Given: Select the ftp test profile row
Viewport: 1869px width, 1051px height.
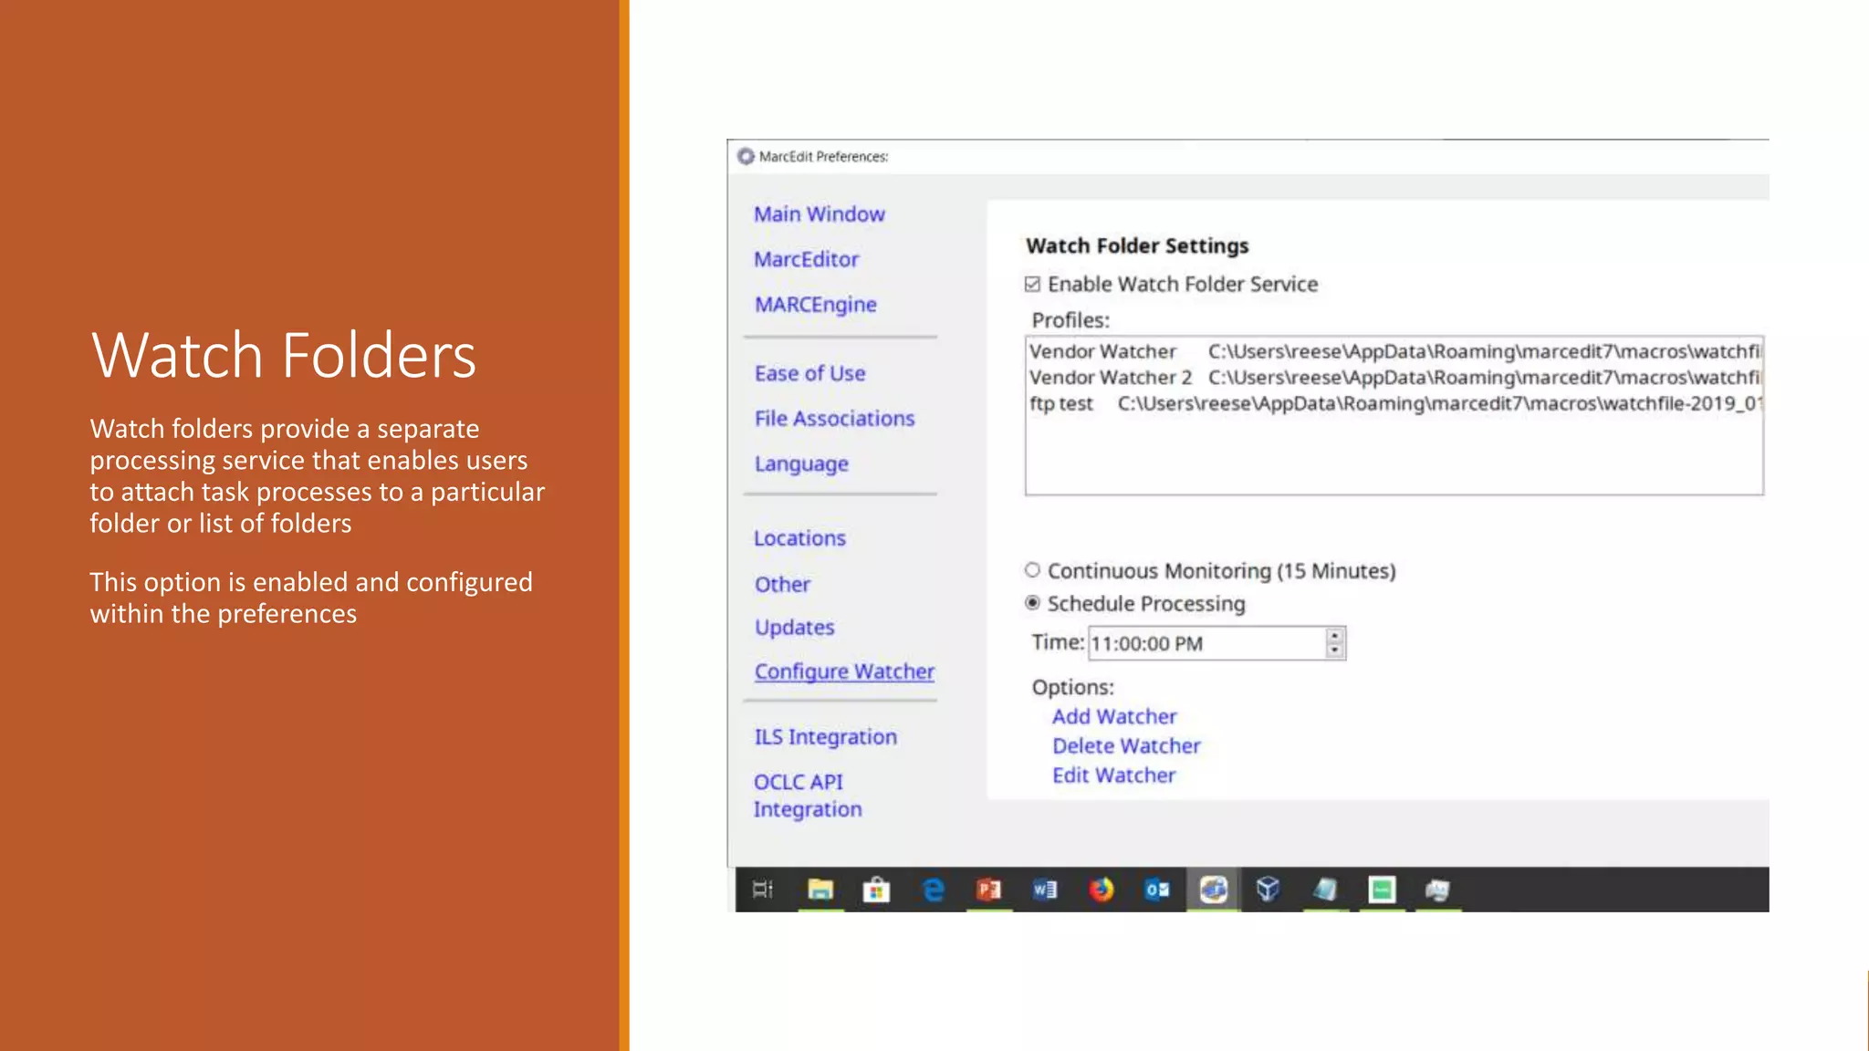Looking at the screenshot, I should [1394, 403].
